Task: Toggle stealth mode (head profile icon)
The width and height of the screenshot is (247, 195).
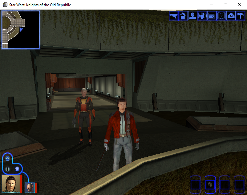Action: [x=17, y=169]
